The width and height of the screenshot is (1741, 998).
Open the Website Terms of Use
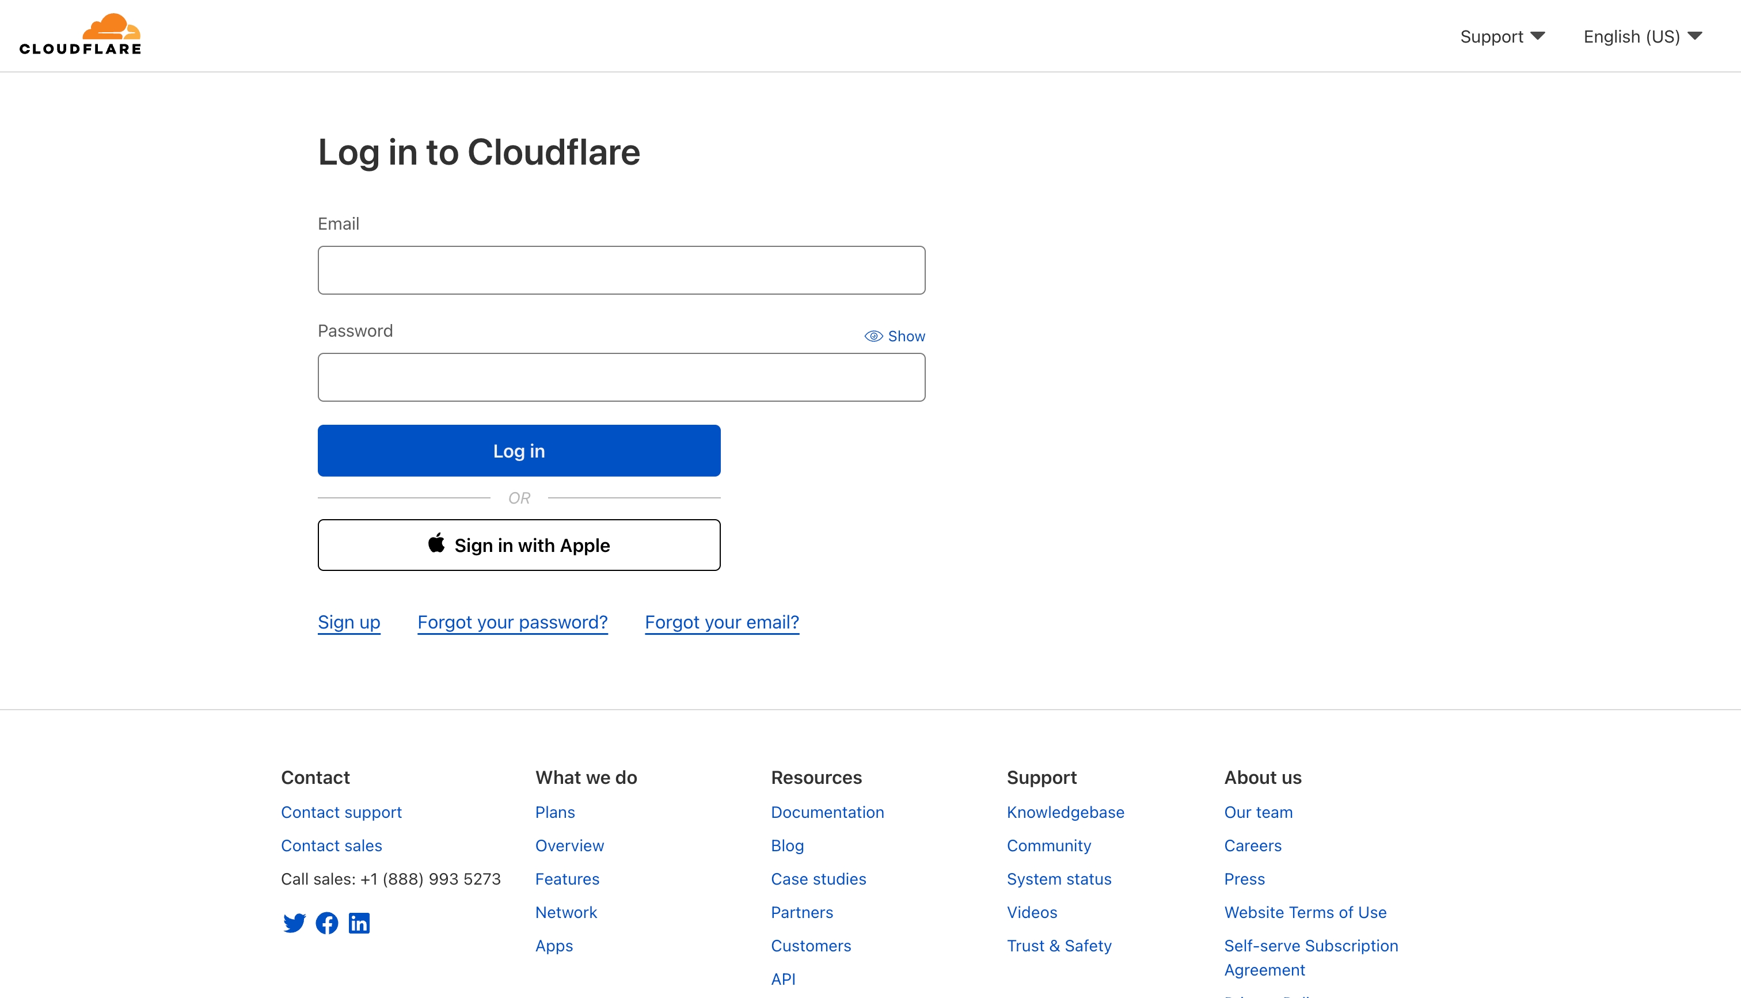tap(1305, 912)
